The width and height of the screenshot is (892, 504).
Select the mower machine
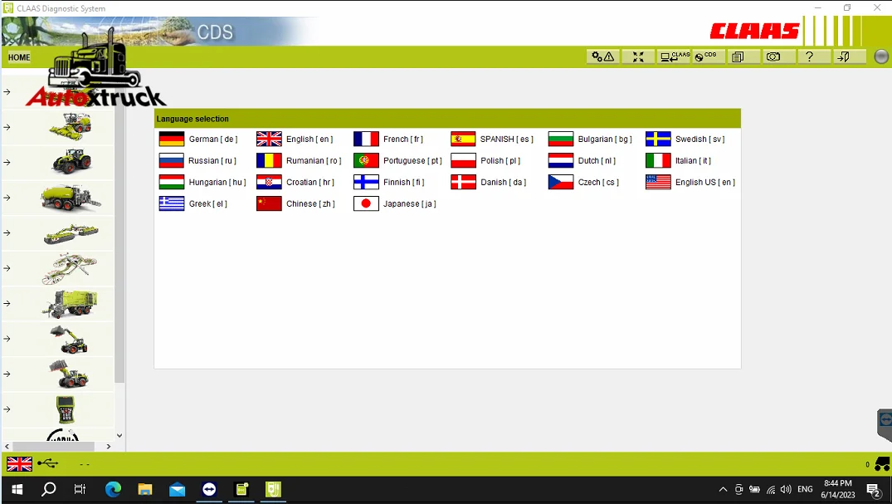click(x=71, y=232)
